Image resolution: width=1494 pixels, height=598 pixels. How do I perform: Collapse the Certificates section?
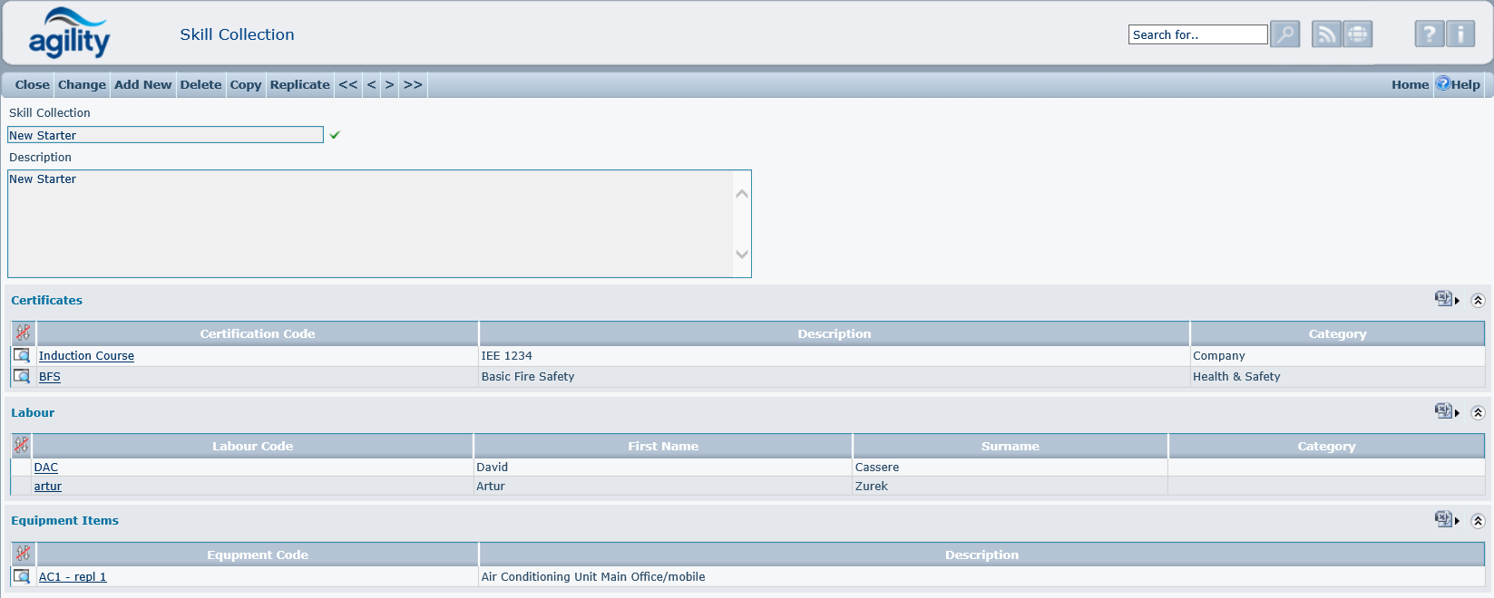click(x=1478, y=300)
